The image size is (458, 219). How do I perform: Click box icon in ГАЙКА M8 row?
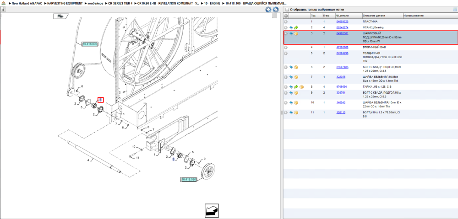tap(301, 87)
